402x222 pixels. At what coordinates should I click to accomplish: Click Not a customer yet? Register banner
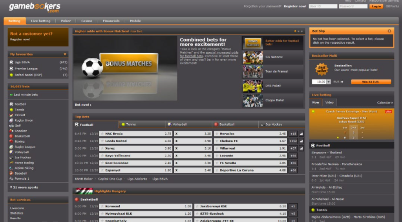(38, 37)
